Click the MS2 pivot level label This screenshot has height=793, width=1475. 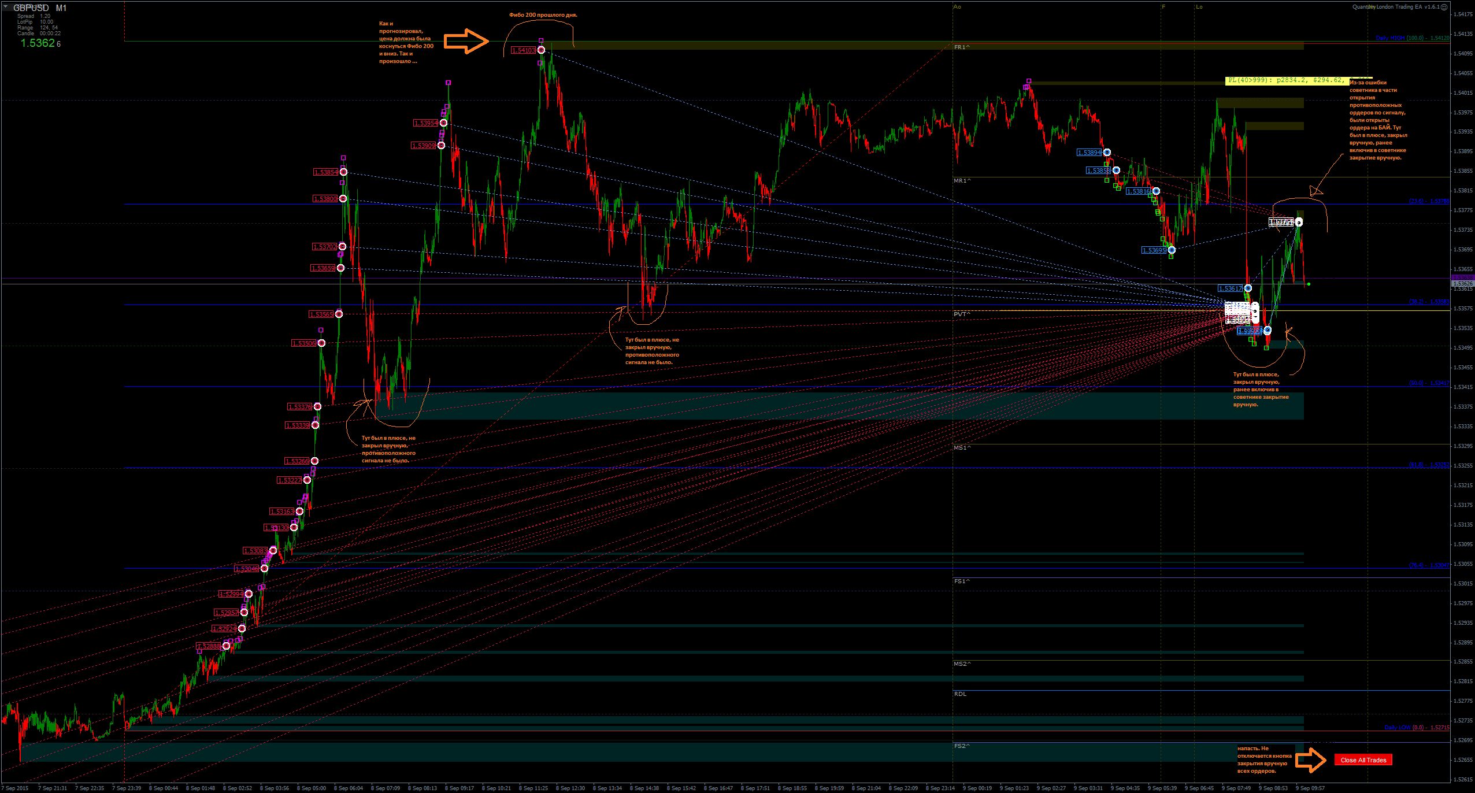[x=962, y=664]
